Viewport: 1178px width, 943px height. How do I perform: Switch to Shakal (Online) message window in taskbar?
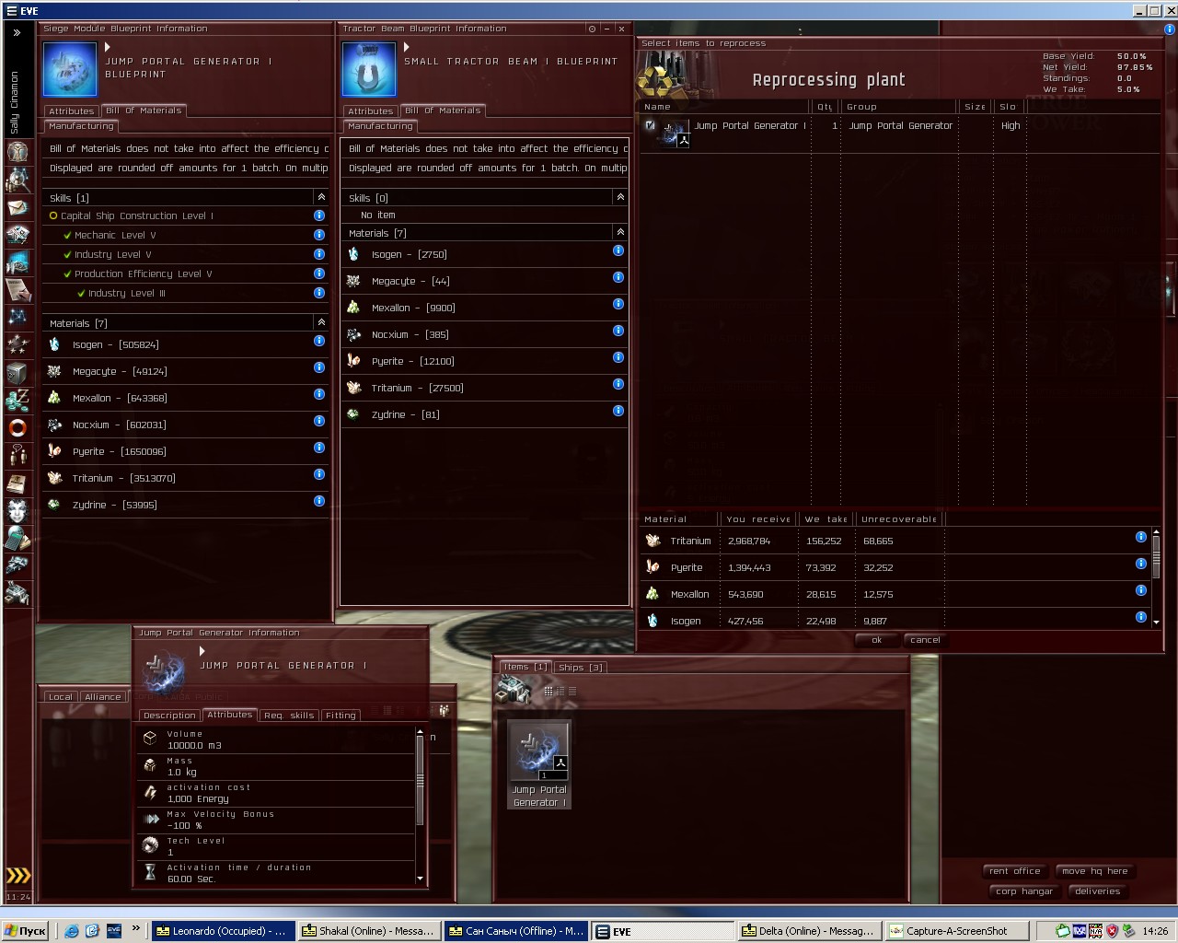tap(369, 931)
